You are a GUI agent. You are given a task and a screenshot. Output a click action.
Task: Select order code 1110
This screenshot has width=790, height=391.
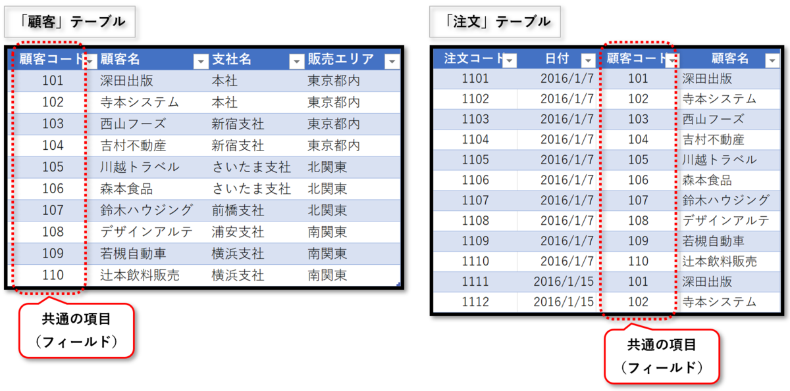(475, 262)
